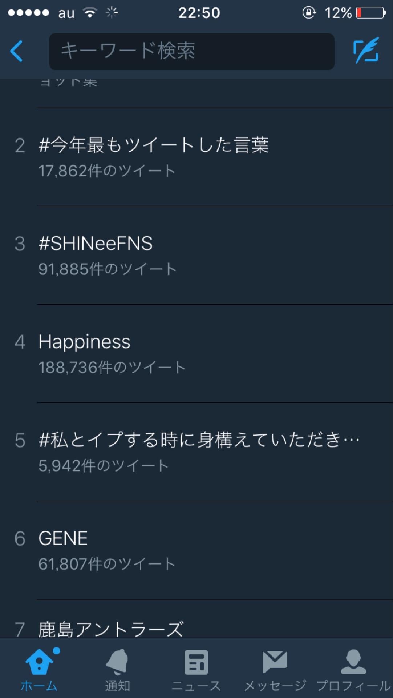Tap the 188,736件のツイート count

pos(112,368)
